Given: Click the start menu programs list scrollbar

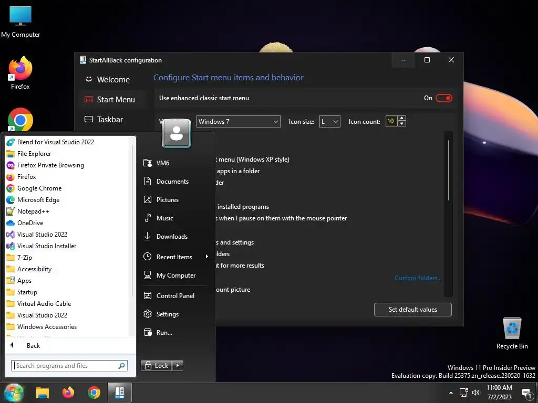Looking at the screenshot, I should pyautogui.click(x=132, y=219).
